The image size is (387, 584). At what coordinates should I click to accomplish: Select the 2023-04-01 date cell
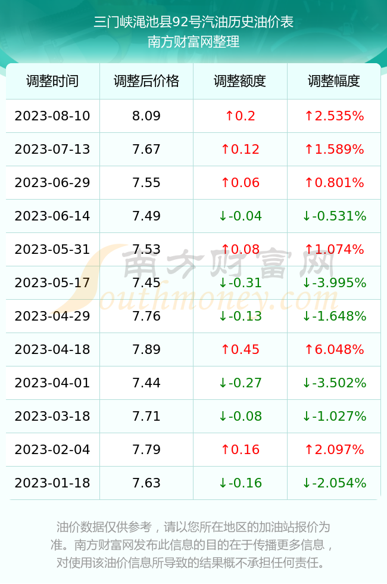pos(52,383)
